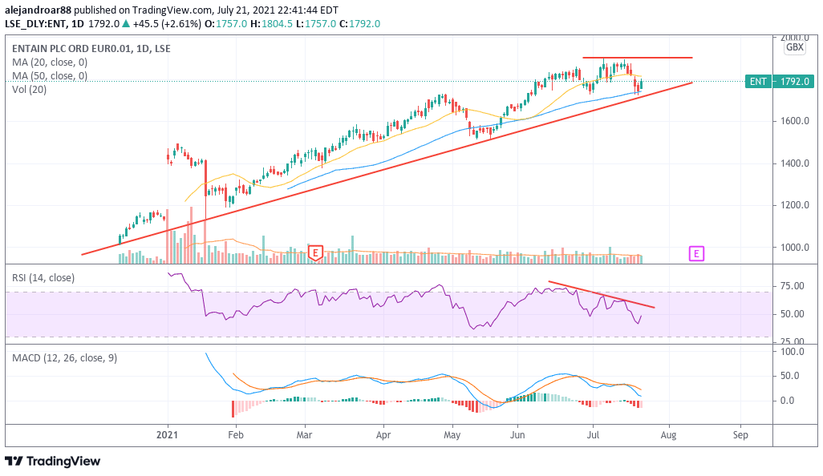Select the MA (50, close, 0) indicator legend

[x=50, y=75]
